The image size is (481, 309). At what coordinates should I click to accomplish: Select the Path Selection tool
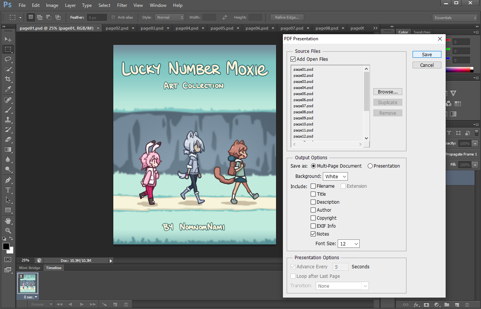(8, 200)
